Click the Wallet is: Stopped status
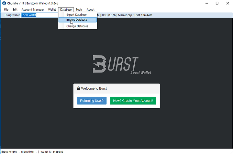This screenshot has height=154, width=233. point(52,152)
